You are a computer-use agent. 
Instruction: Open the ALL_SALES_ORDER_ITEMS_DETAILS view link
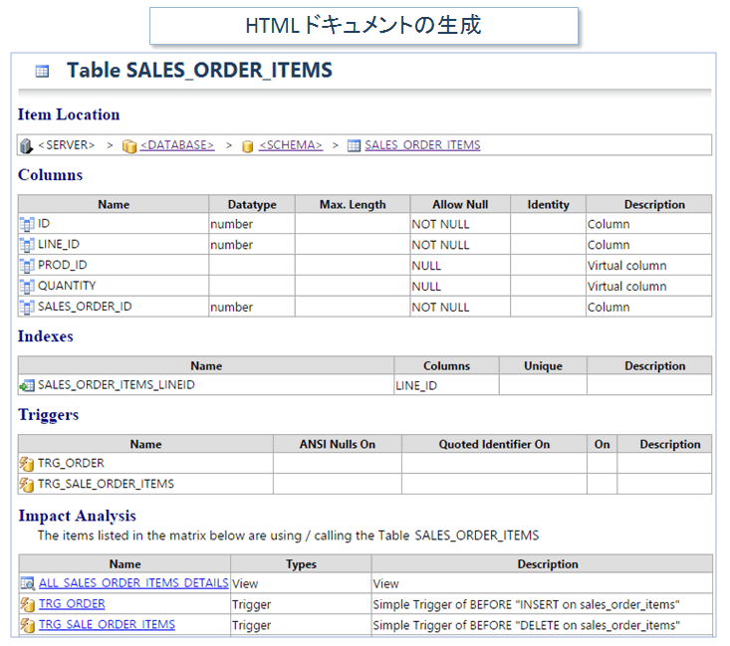tap(133, 583)
